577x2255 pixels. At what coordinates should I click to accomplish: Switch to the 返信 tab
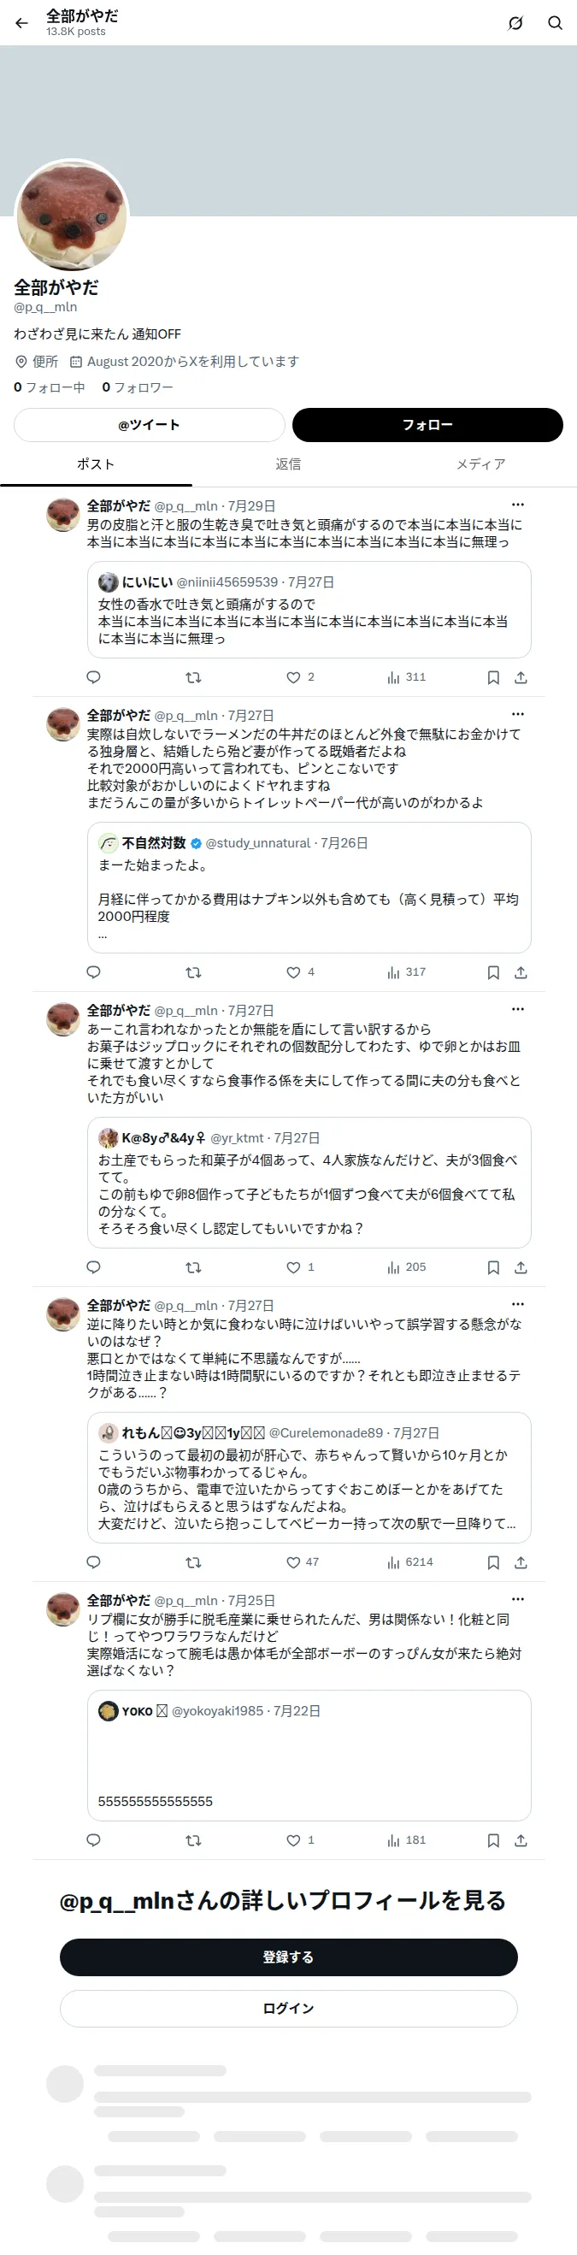point(288,464)
